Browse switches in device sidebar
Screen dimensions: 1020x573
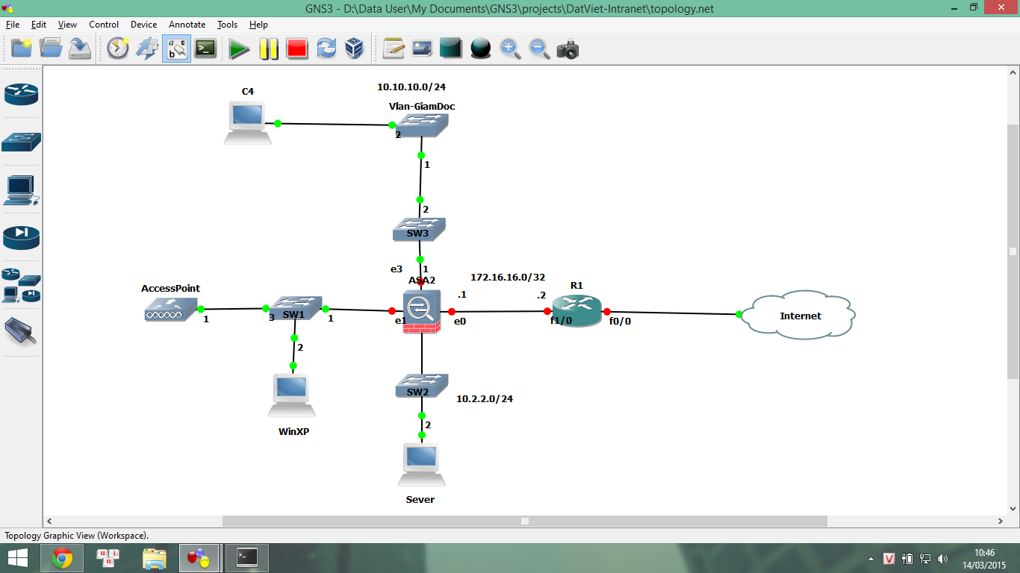point(21,141)
